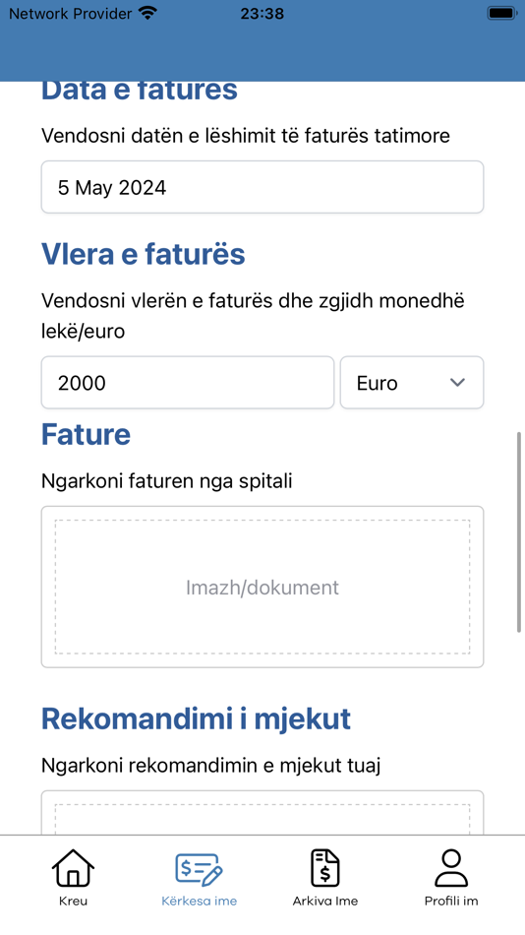This screenshot has width=525, height=935.
Task: Tap the Wi-Fi status icon
Action: tap(147, 13)
